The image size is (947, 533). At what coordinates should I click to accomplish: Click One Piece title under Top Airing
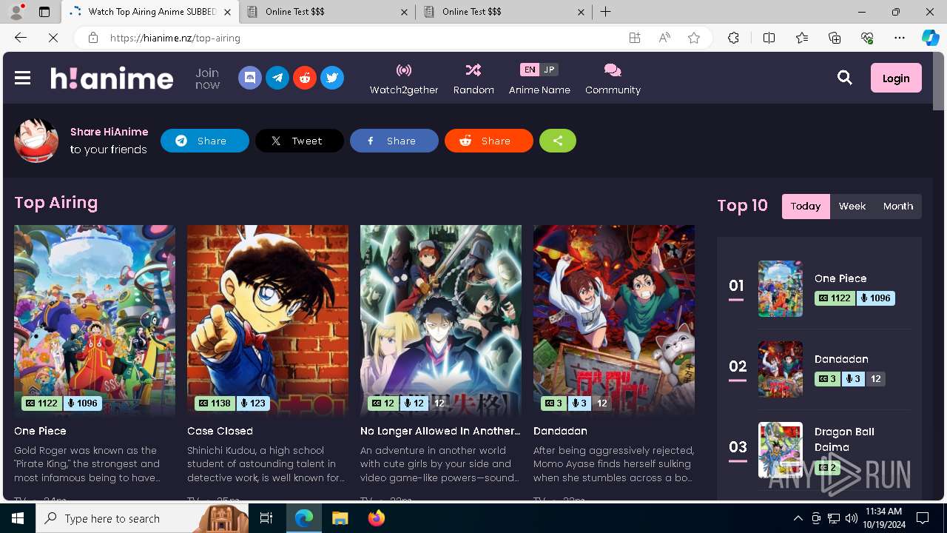tap(40, 431)
